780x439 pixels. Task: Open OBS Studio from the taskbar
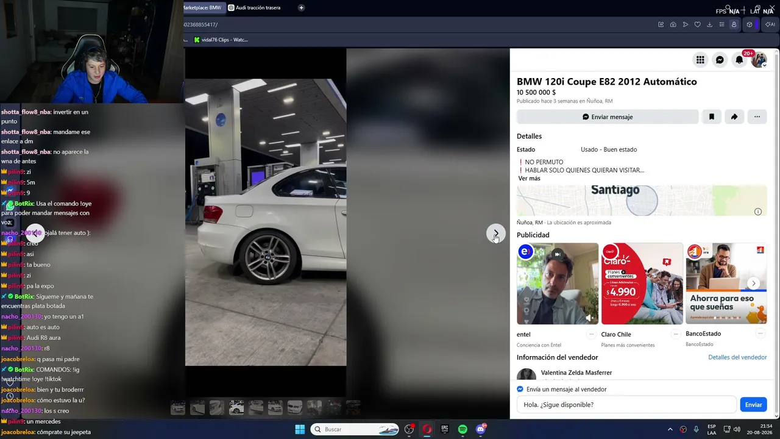(x=409, y=429)
